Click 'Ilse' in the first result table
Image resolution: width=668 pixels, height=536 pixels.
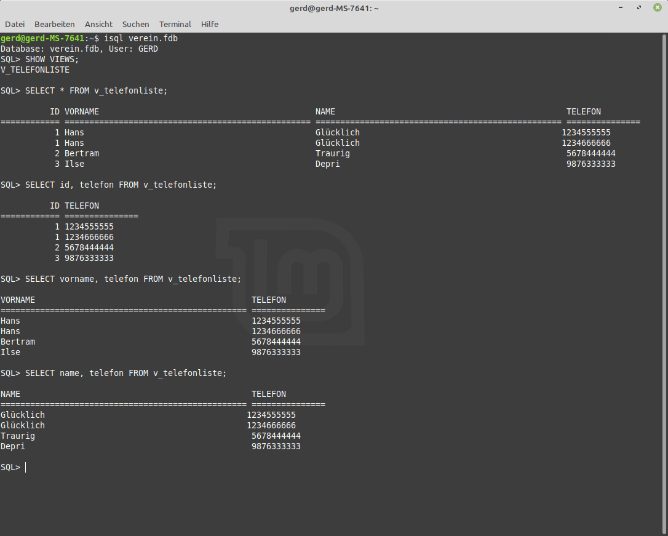coord(74,164)
